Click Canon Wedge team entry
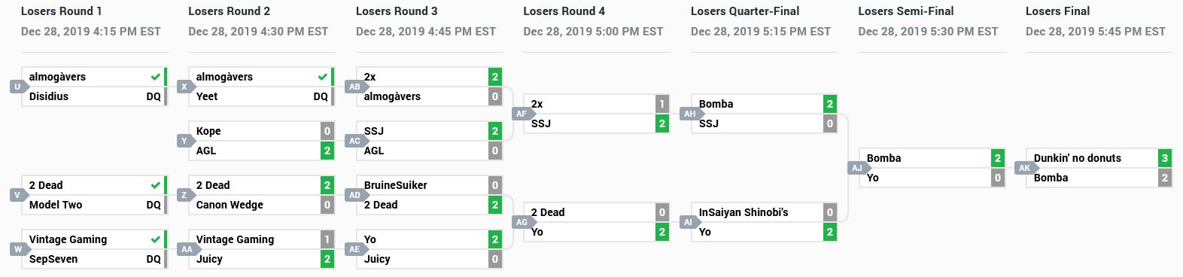Screen dimensions: 1183x277 point(261,205)
